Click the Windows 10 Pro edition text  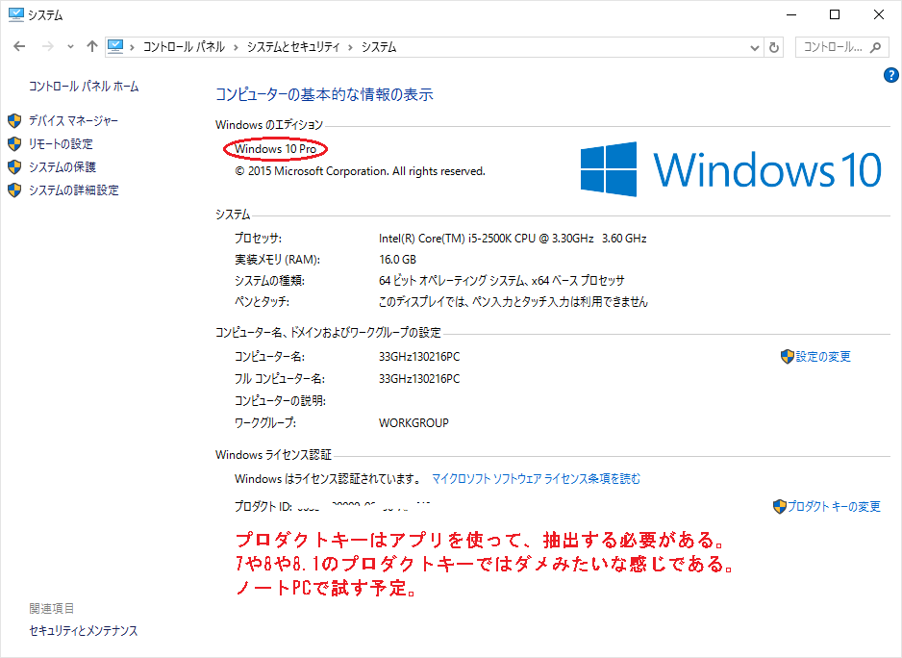click(x=276, y=149)
